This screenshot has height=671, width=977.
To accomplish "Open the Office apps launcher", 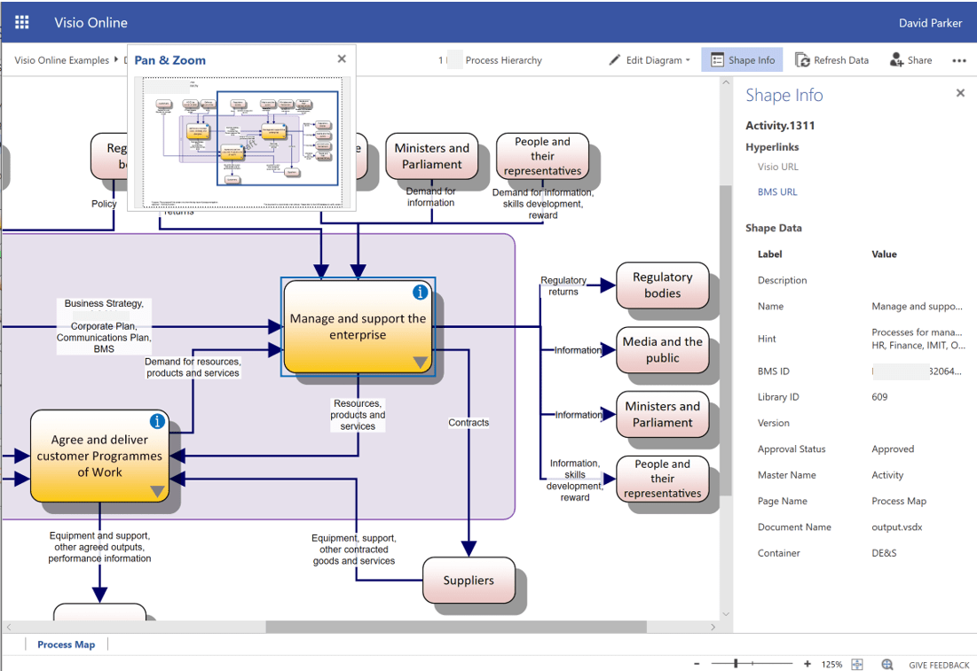I will [x=21, y=22].
